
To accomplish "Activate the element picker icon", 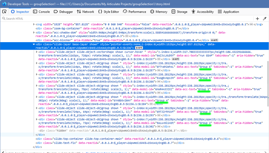I will 5,12.
